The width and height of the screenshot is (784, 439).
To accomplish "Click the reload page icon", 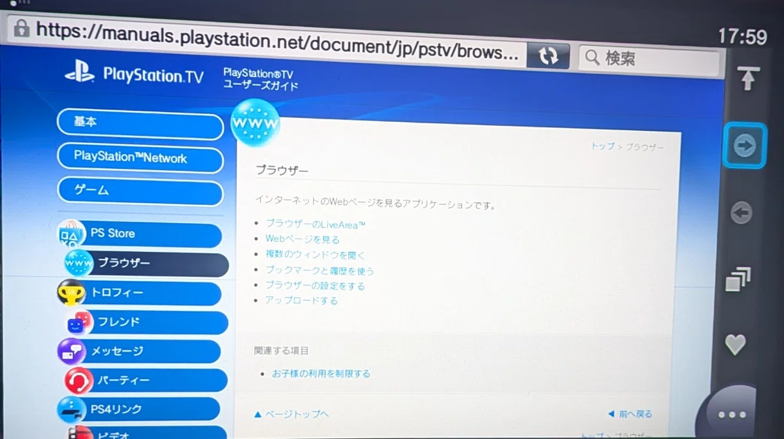I will tap(547, 56).
